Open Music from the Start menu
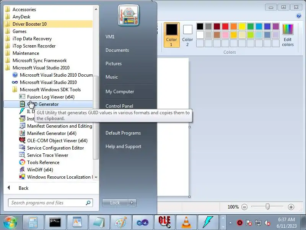This screenshot has height=230, width=306. coord(112,77)
